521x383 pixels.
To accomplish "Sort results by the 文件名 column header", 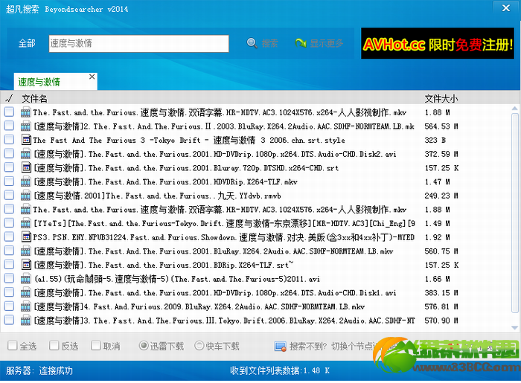I will tap(34, 99).
